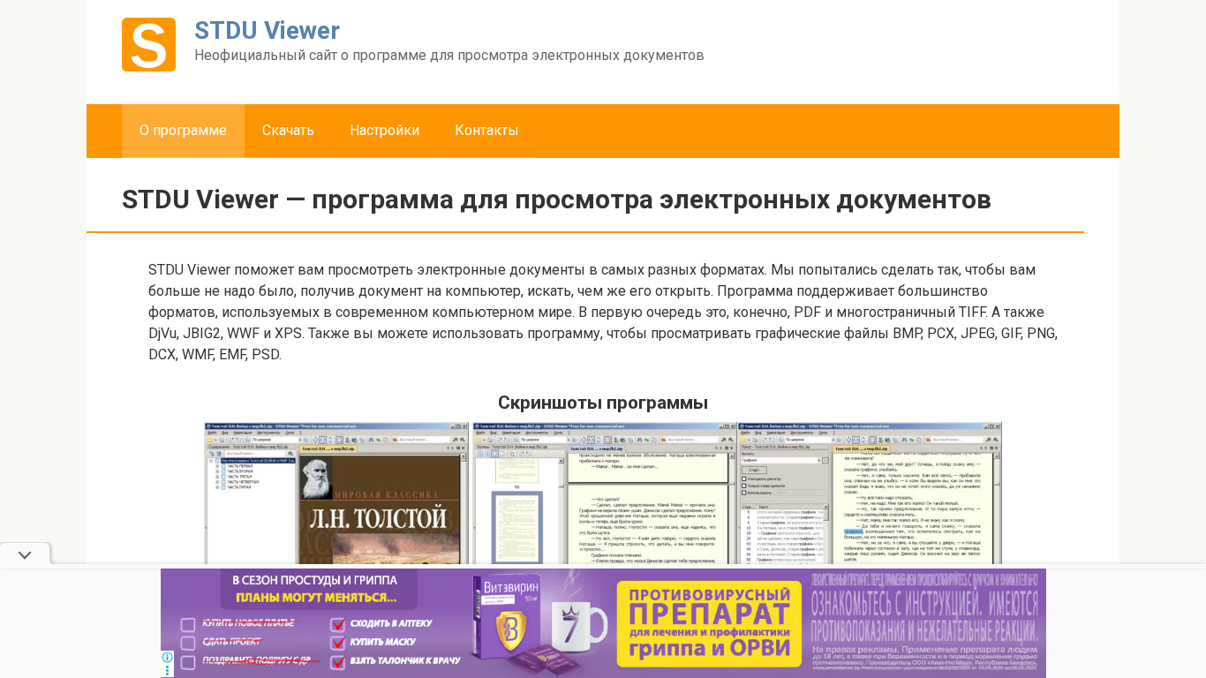View the middle screenshot with page thumbnails panel
The image size is (1206, 678).
tap(604, 493)
